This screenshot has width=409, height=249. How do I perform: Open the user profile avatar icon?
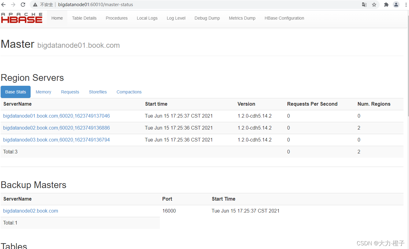tap(396, 5)
